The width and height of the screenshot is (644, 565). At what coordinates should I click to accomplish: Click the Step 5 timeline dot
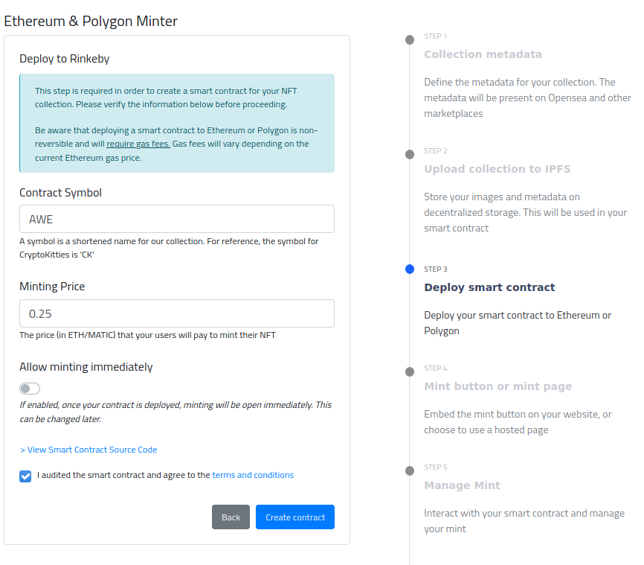pos(410,470)
